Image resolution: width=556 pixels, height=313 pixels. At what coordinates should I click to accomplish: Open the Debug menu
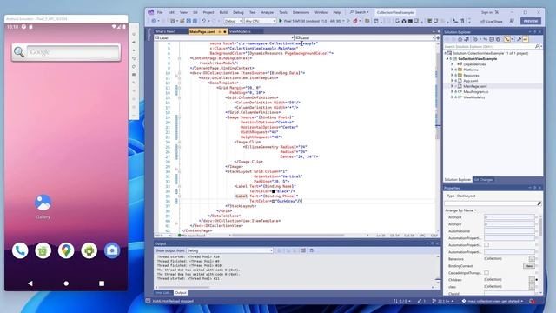pyautogui.click(x=238, y=12)
